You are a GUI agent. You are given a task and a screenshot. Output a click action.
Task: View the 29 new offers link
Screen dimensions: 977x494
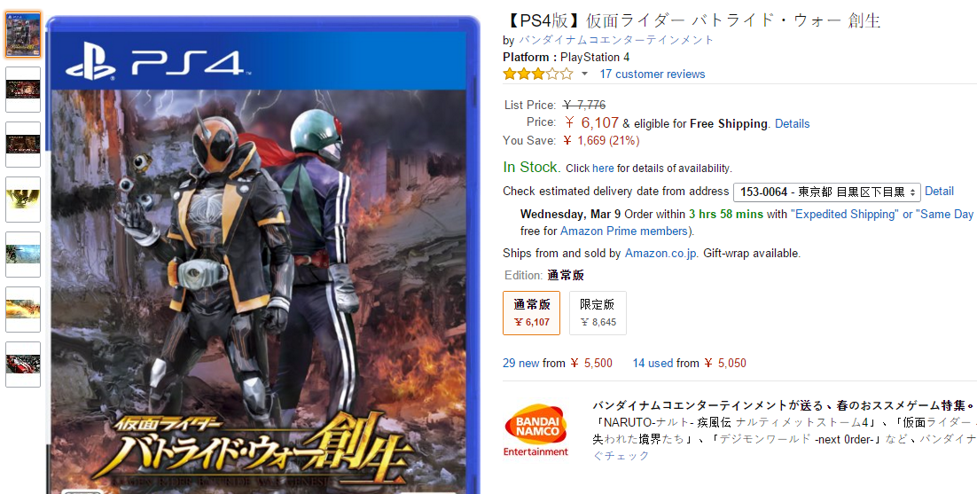tap(521, 363)
